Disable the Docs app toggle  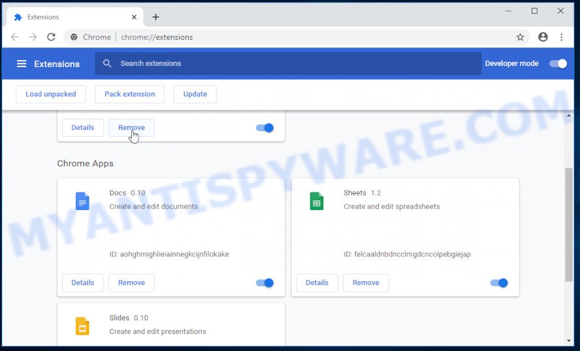(x=265, y=283)
